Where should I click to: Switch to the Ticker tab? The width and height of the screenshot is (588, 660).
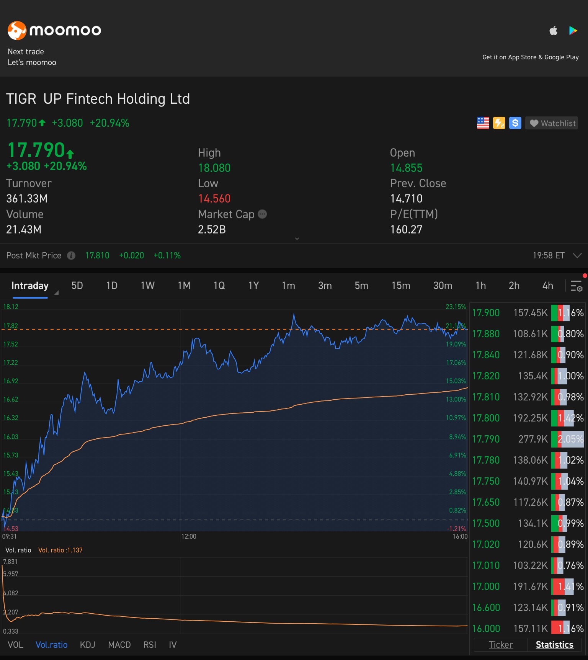click(501, 645)
